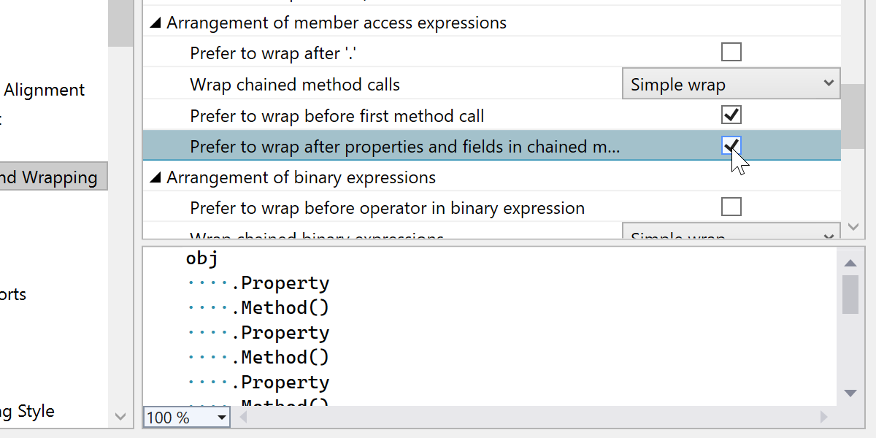This screenshot has height=438, width=876.
Task: Uncheck 'Prefer to wrap before first method call'
Action: (731, 115)
